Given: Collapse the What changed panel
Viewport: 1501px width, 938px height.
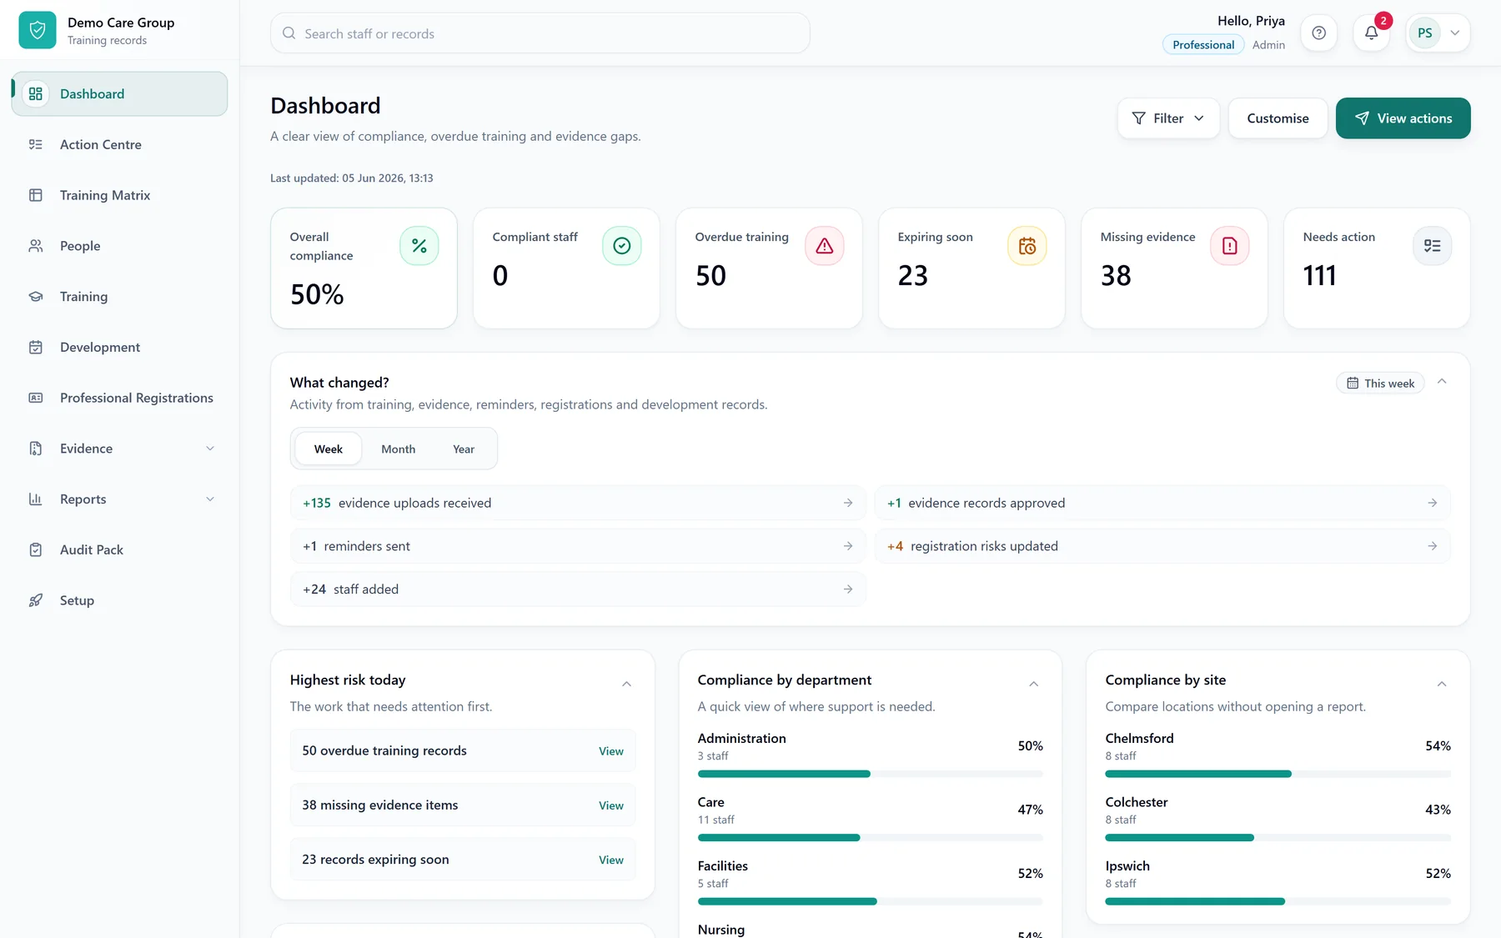Looking at the screenshot, I should click(x=1442, y=382).
